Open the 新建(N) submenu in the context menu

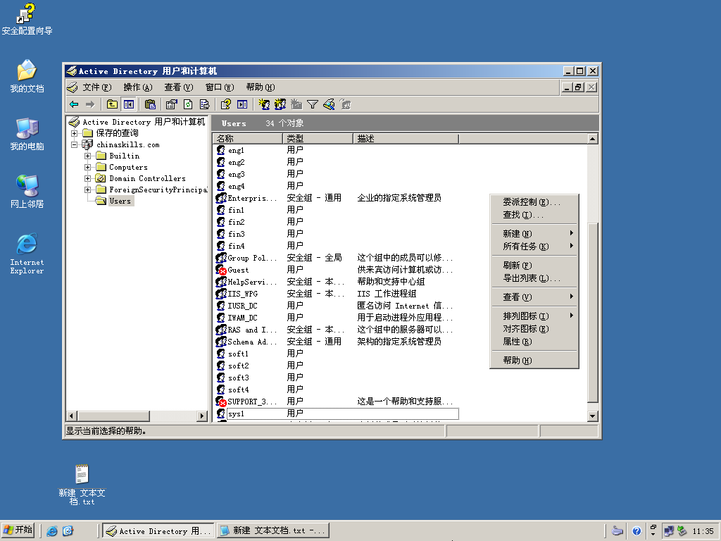click(534, 234)
